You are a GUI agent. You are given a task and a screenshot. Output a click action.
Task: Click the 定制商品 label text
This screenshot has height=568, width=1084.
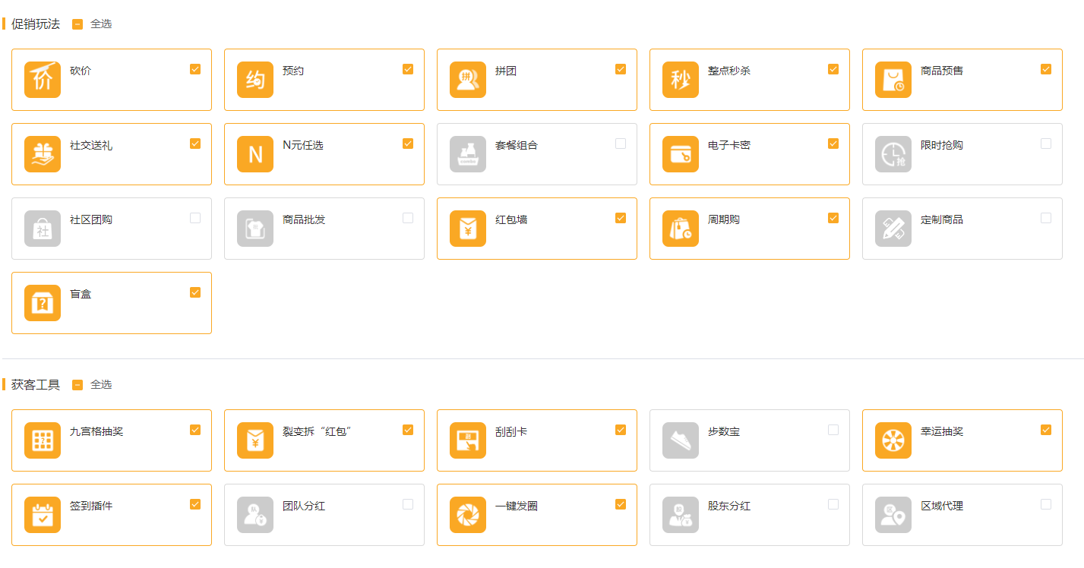point(941,219)
